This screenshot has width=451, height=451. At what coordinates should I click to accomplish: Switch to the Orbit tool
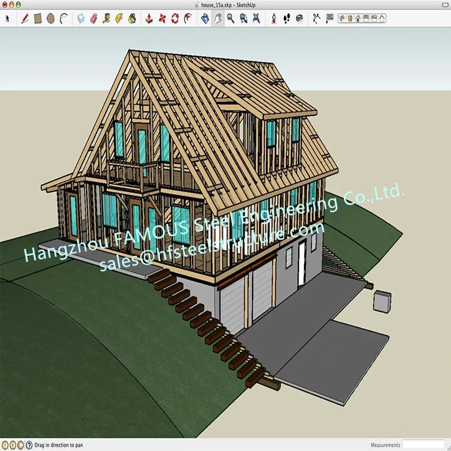point(205,19)
